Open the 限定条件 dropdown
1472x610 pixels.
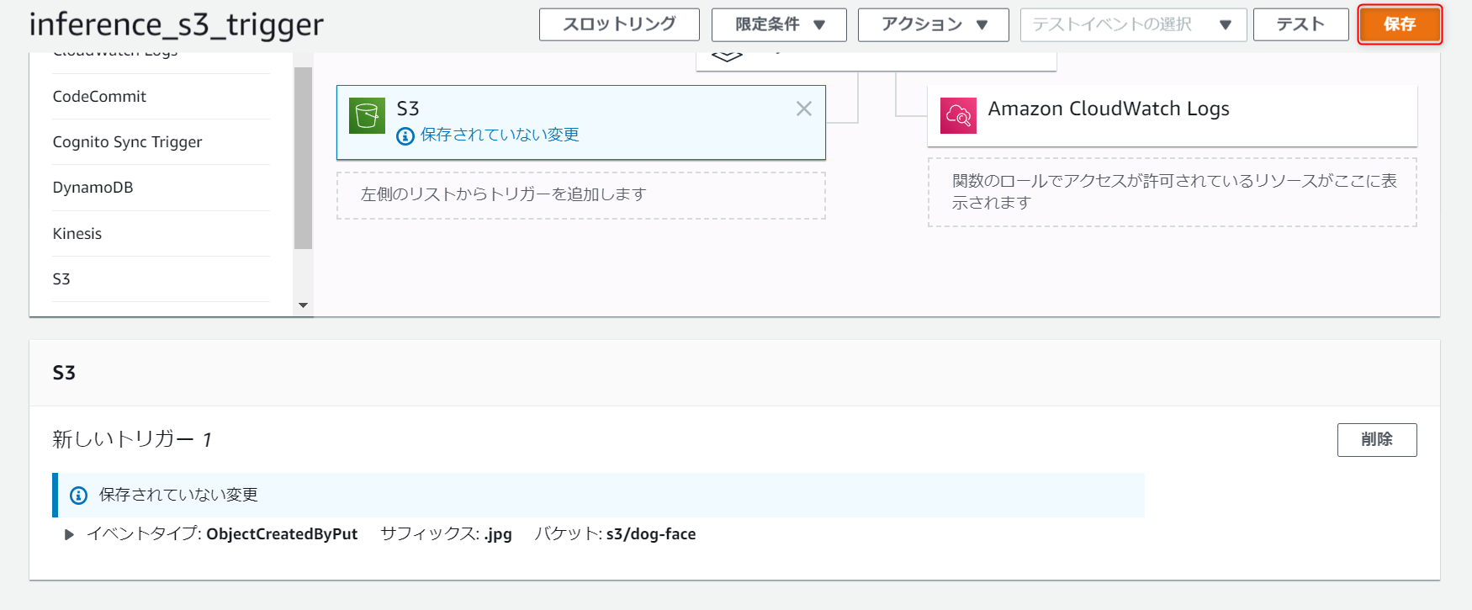tap(779, 24)
